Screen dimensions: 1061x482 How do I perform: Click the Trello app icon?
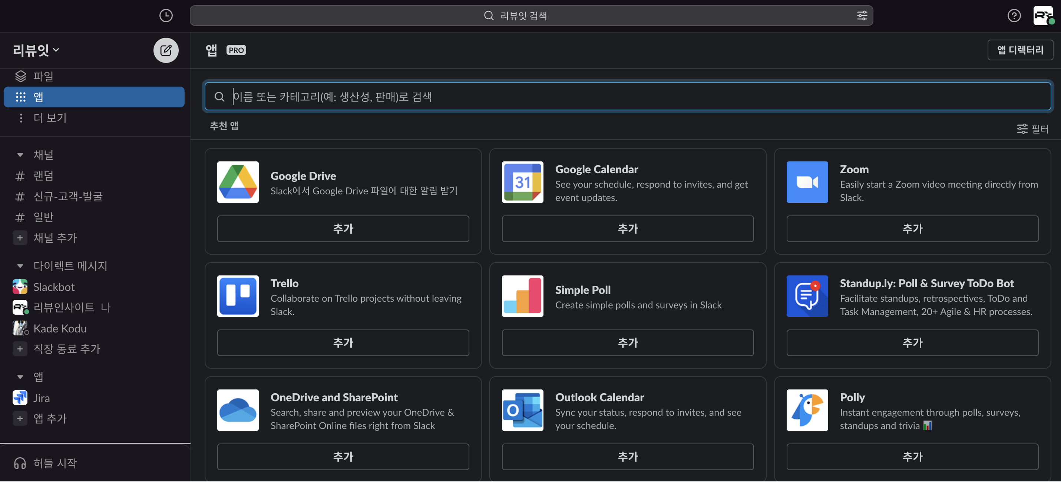[x=238, y=296]
